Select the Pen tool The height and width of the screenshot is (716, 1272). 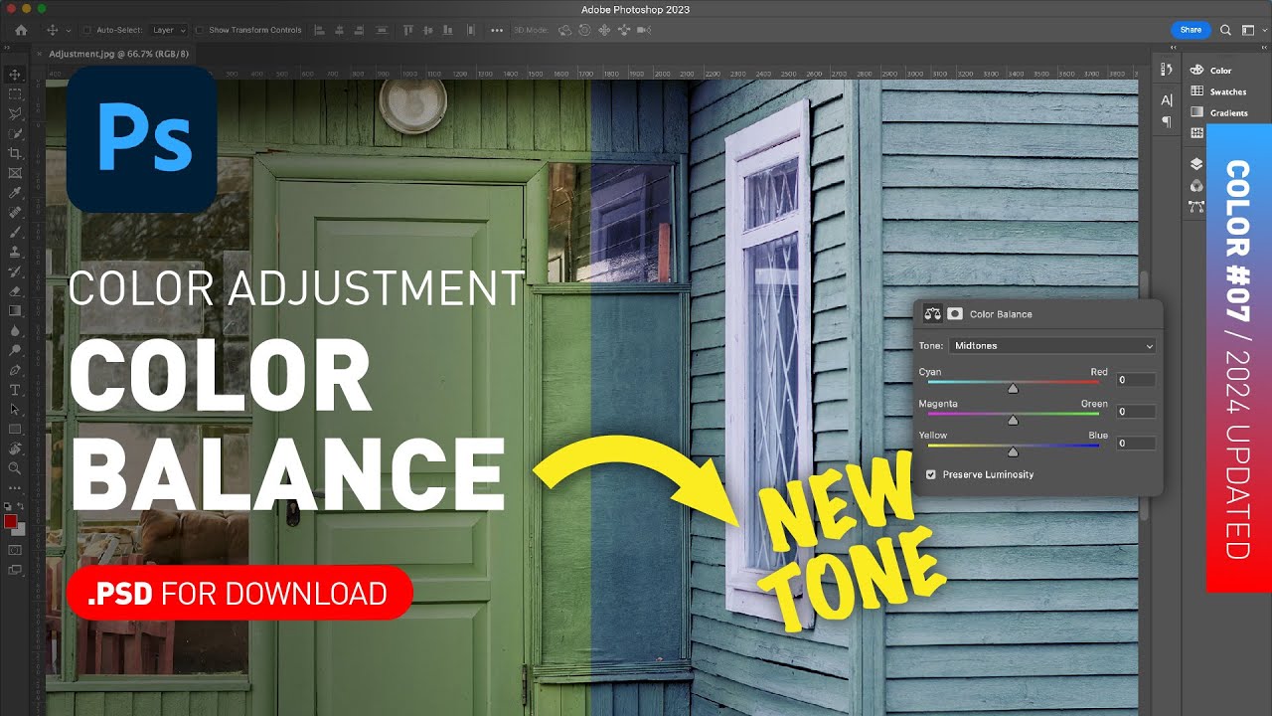[15, 370]
